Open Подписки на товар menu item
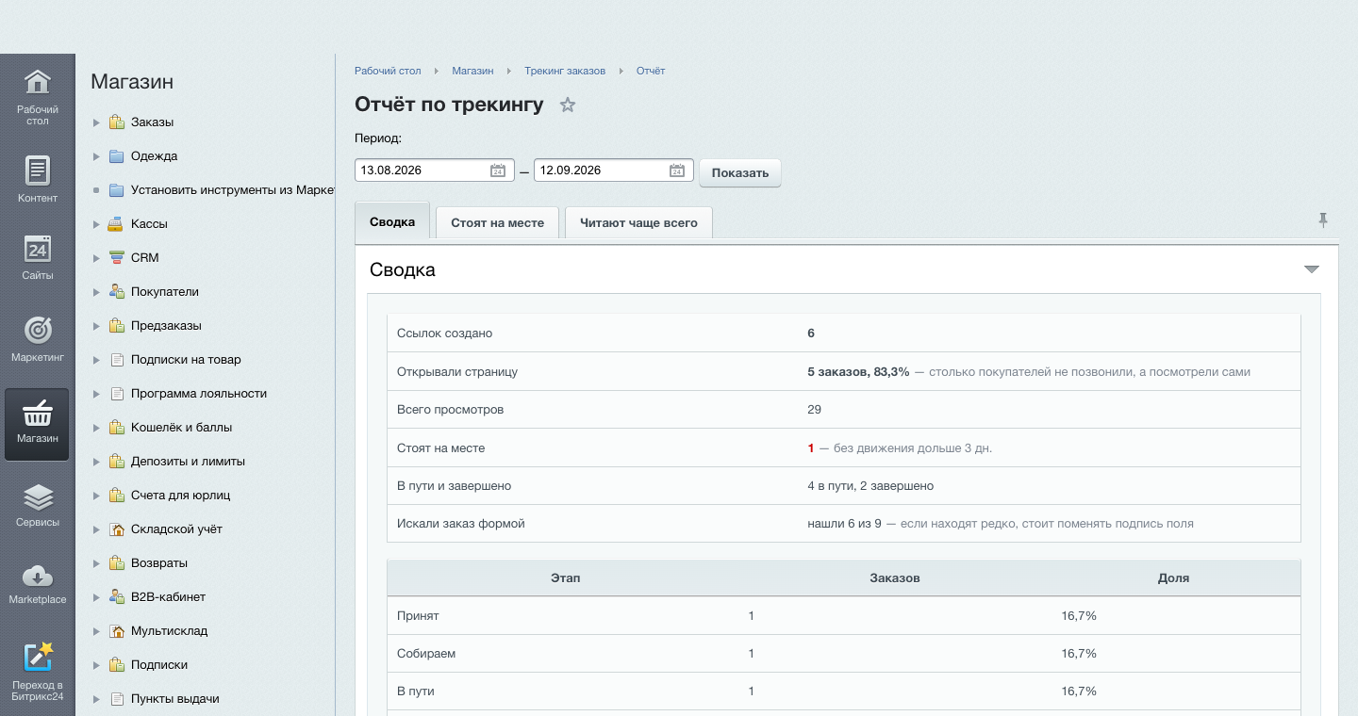The height and width of the screenshot is (716, 1358). tap(186, 360)
